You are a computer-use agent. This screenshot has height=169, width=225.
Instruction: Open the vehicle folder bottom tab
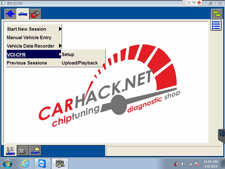(35, 151)
